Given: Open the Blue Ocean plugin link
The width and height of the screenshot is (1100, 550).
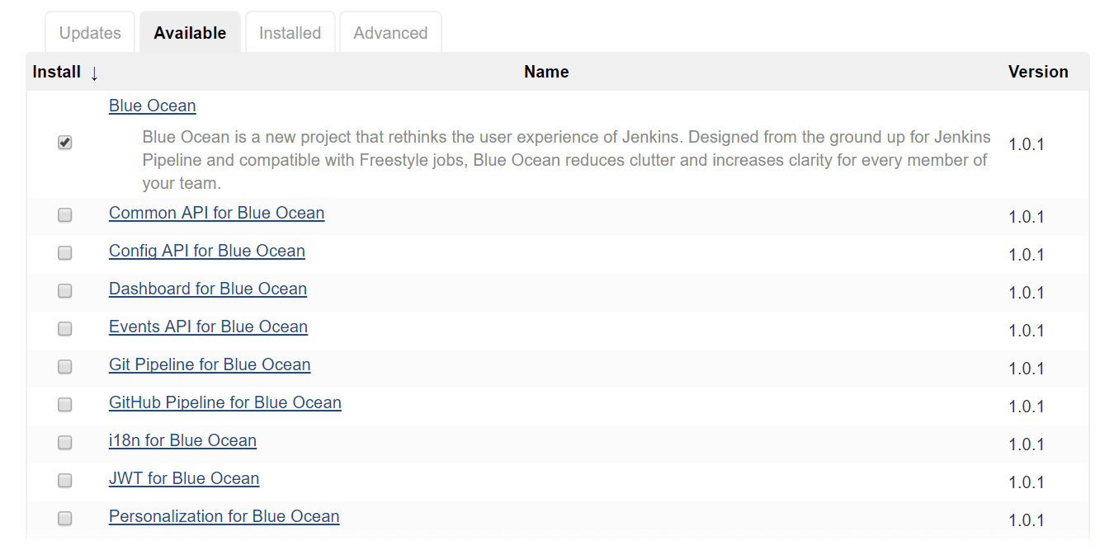Looking at the screenshot, I should pyautogui.click(x=153, y=106).
